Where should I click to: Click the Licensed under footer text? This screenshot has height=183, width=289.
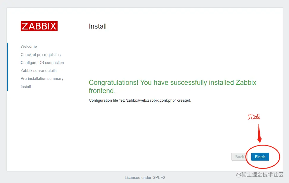tap(138, 177)
